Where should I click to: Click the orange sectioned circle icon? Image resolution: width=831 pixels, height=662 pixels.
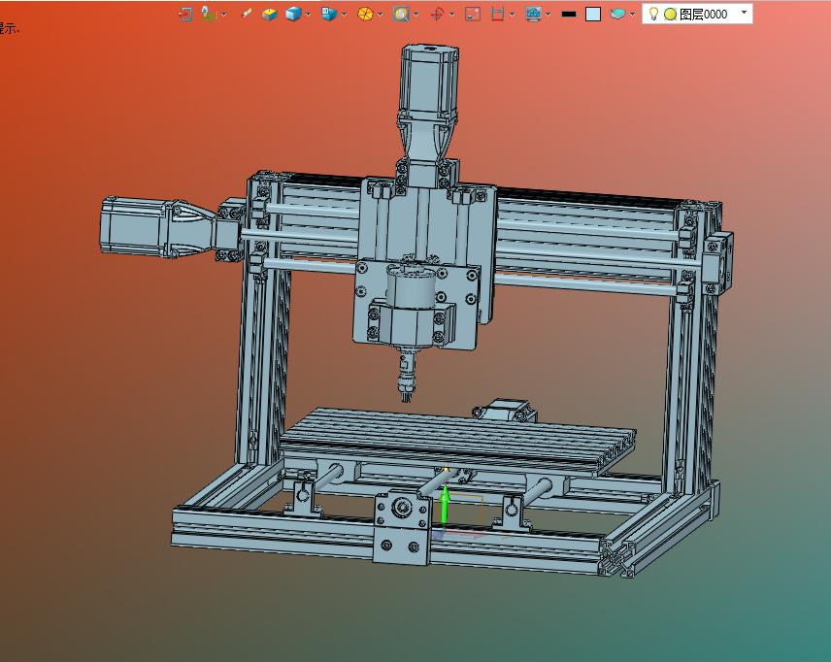(x=365, y=14)
